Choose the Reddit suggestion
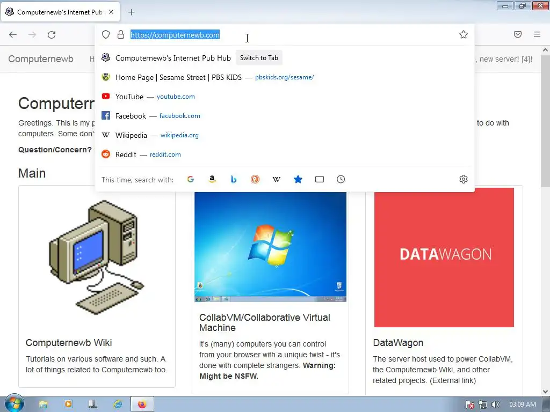 coord(285,154)
